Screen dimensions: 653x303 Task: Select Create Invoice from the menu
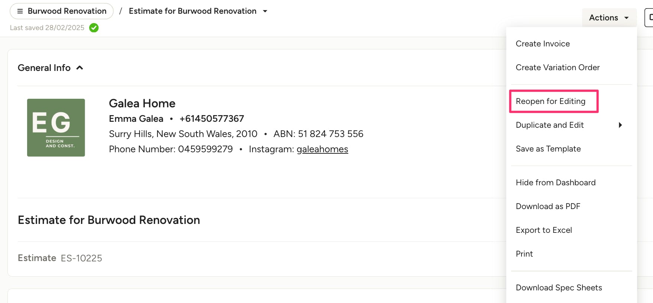[x=543, y=44]
